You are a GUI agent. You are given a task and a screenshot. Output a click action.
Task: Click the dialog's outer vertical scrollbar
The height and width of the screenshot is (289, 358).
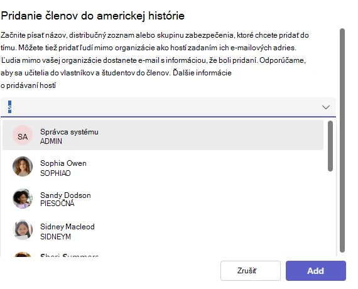tap(342, 140)
